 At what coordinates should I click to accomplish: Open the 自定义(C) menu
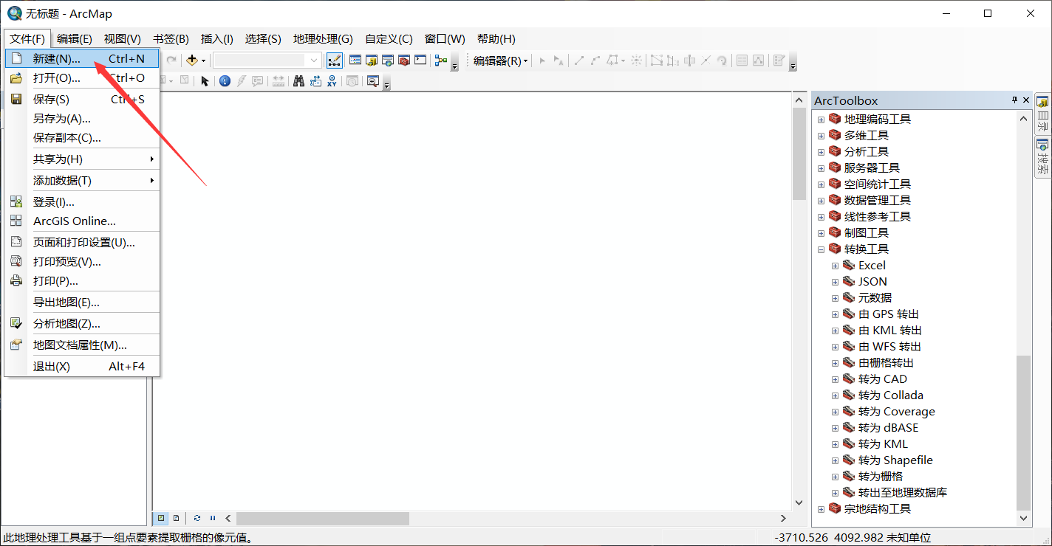pyautogui.click(x=389, y=39)
